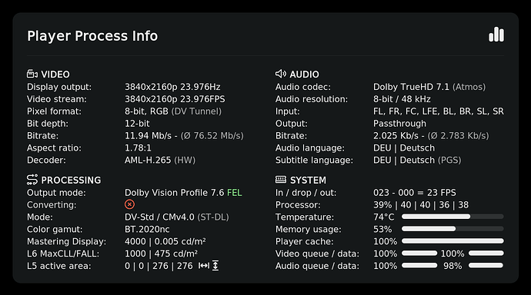Screen dimensions: 531x295
Task: Click the horizontal width arrows icon
Action: 203,266
